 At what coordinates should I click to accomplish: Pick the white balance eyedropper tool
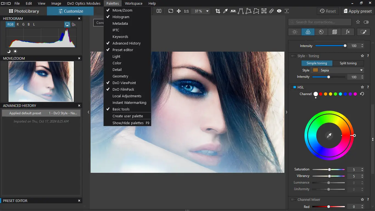pyautogui.click(x=225, y=11)
